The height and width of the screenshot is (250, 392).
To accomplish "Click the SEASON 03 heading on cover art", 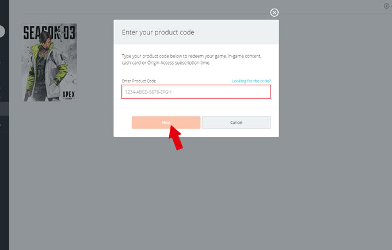I will (x=49, y=32).
